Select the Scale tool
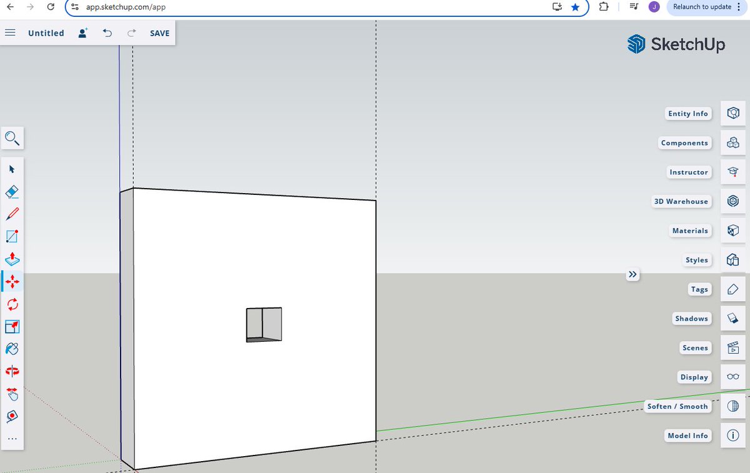This screenshot has height=473, width=750. pyautogui.click(x=12, y=327)
